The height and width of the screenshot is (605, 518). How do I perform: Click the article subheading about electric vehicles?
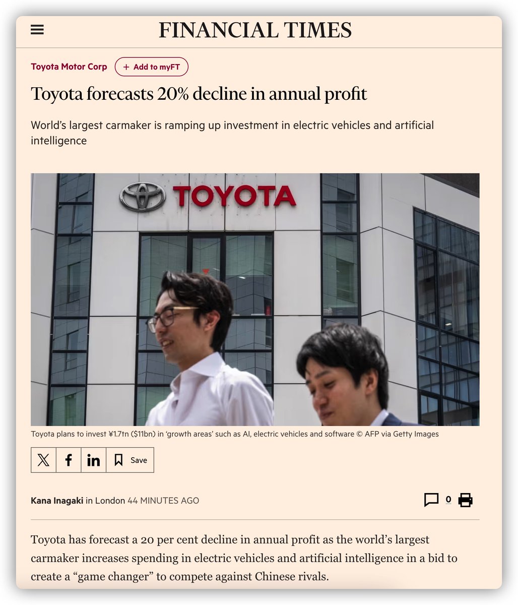[x=232, y=133]
